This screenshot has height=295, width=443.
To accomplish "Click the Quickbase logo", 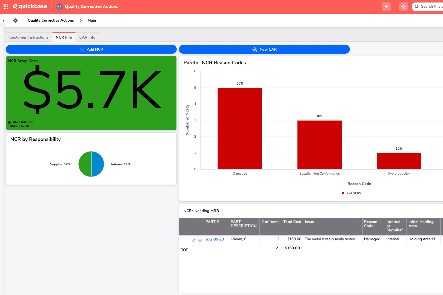I will tap(30, 7).
